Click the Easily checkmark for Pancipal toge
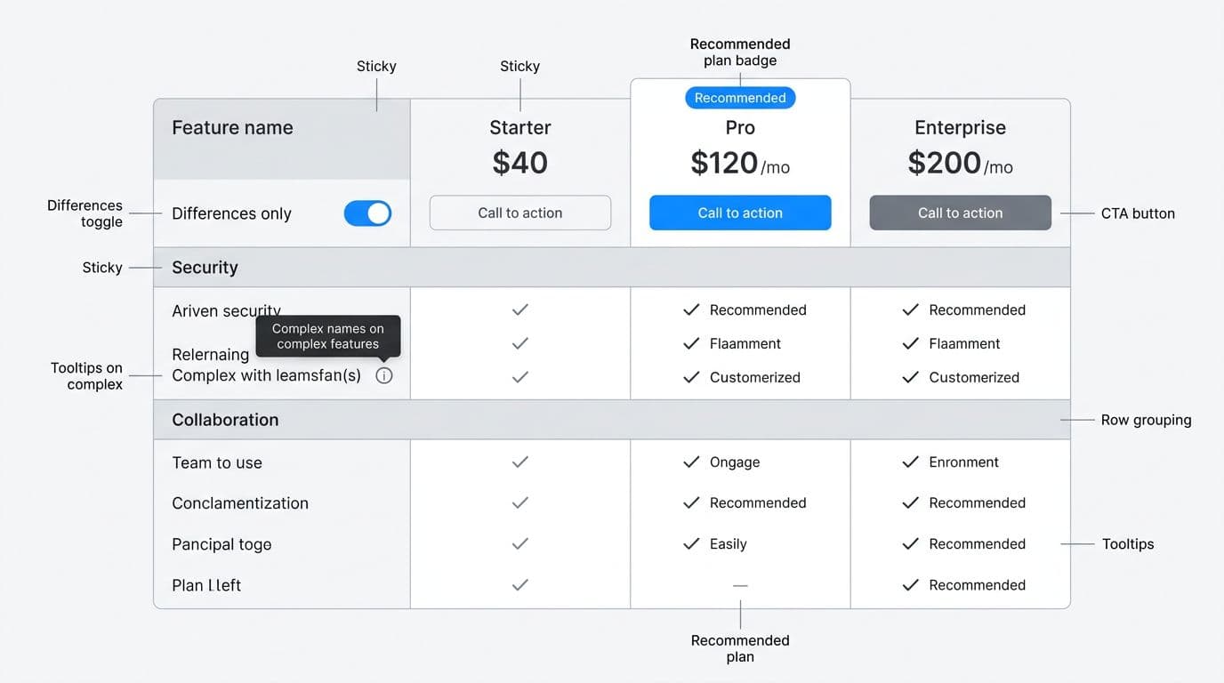1224x683 pixels. coord(691,543)
